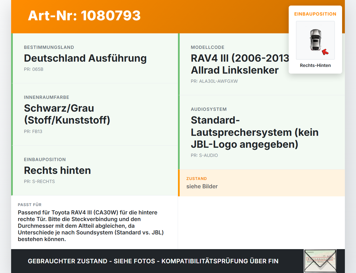This screenshot has height=273, width=356.
Task: Click the 'Deutschland Ausführung' value
Action: coord(85,58)
